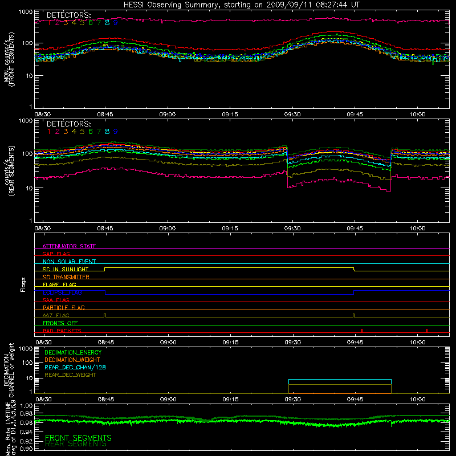Click the olive flag pulse near 08:45
The width and height of the screenshot is (456, 456).
(x=105, y=316)
